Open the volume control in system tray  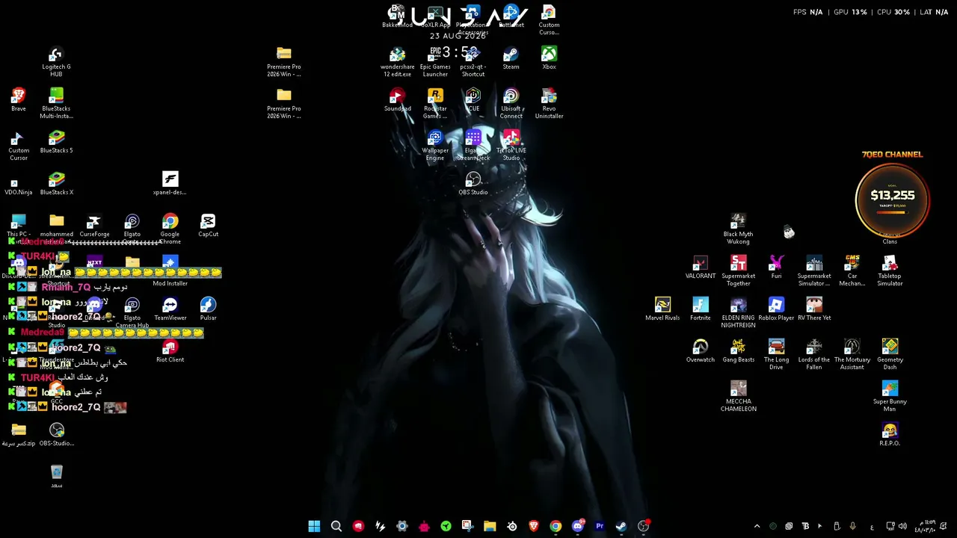pos(902,526)
